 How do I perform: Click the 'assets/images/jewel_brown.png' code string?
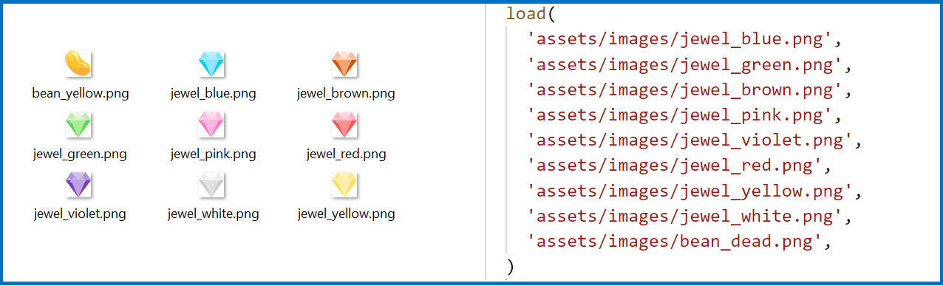click(x=690, y=90)
